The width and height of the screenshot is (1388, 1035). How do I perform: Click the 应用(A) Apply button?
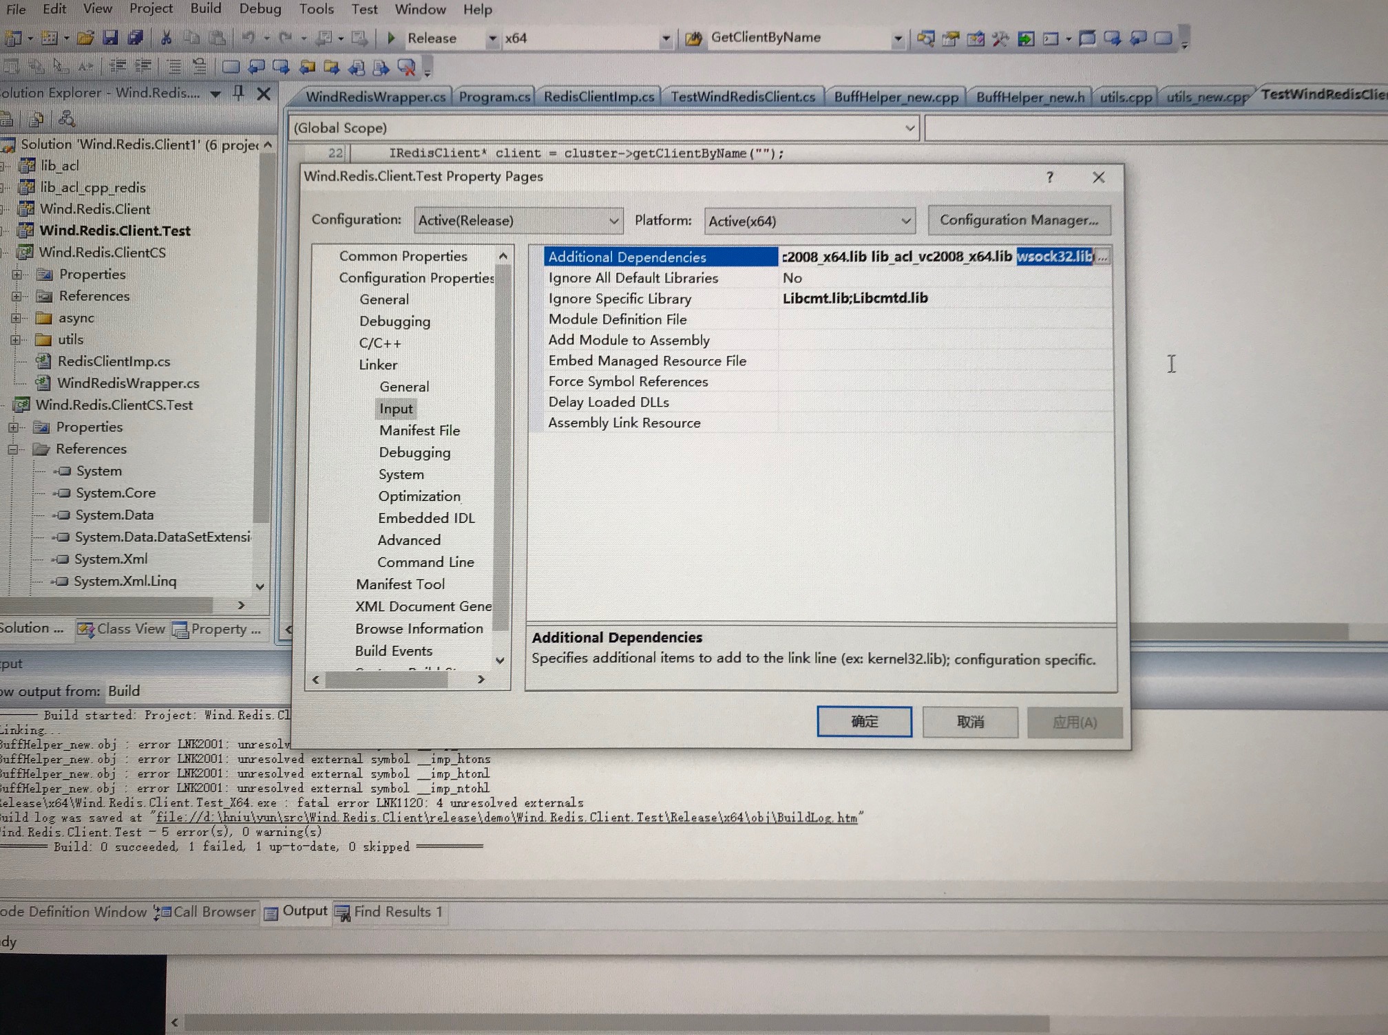[x=1075, y=723]
